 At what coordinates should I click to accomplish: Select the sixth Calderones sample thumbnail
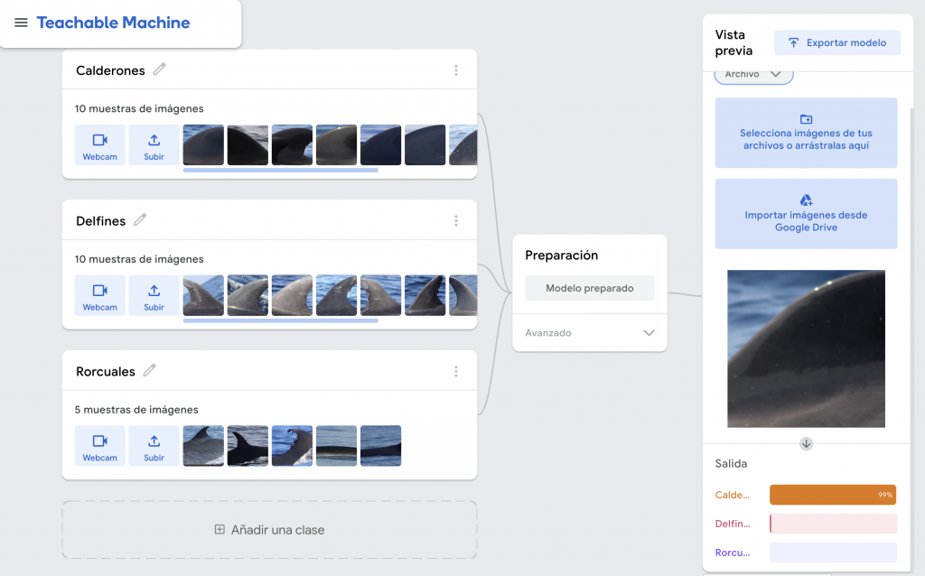425,145
